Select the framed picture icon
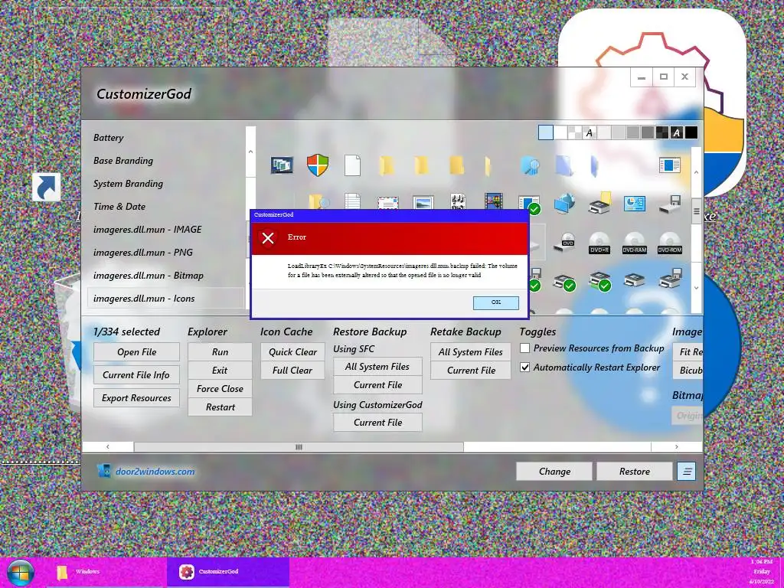 (x=423, y=202)
